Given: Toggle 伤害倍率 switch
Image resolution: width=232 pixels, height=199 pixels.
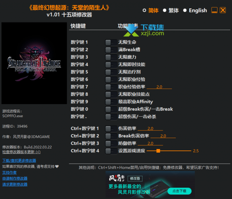Looking at the screenshot, I should (x=111, y=129).
